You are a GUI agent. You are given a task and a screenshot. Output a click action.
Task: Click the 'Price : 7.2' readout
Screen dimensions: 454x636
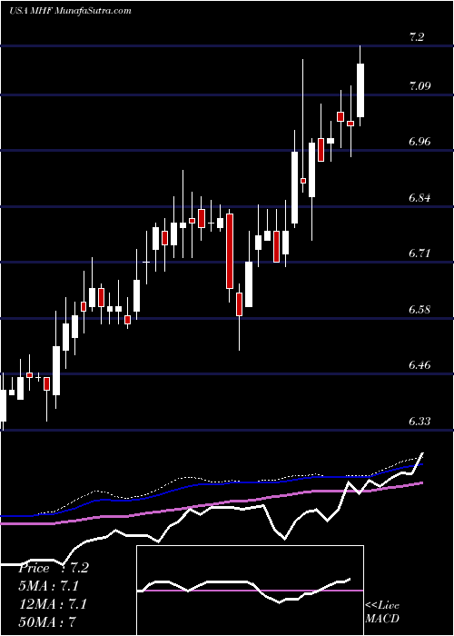[x=53, y=568]
